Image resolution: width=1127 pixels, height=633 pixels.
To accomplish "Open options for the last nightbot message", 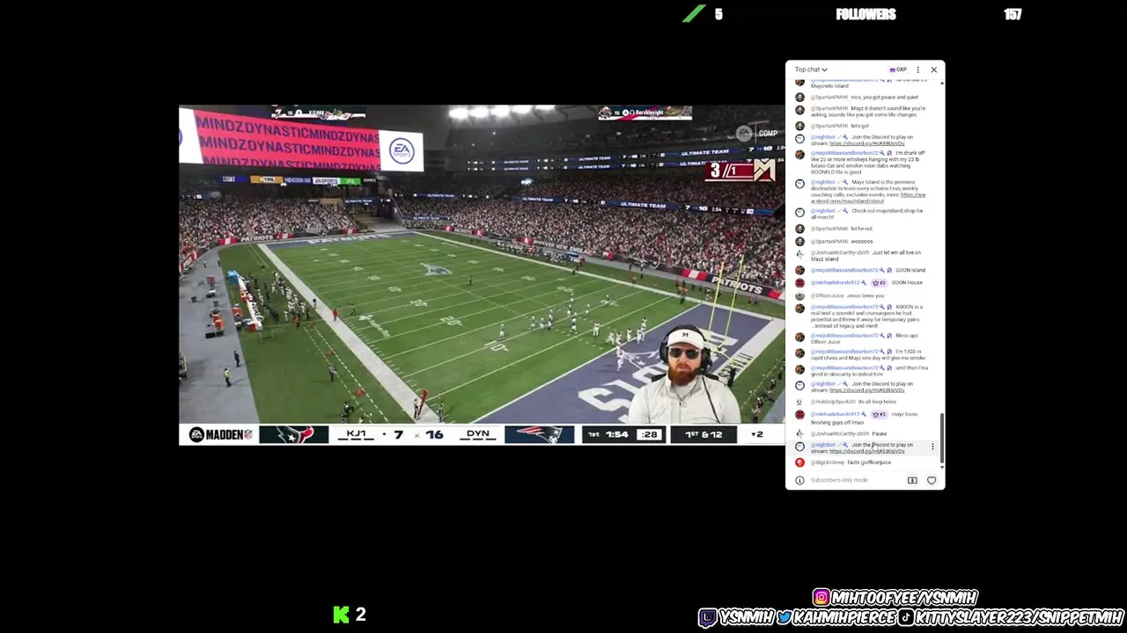I will point(932,447).
